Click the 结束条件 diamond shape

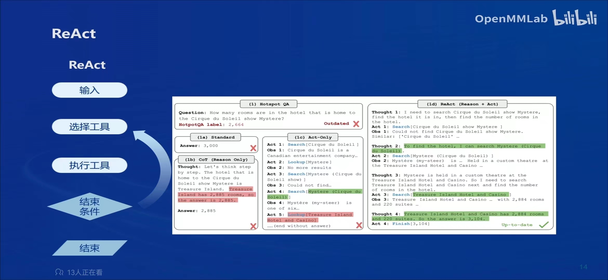tap(89, 206)
